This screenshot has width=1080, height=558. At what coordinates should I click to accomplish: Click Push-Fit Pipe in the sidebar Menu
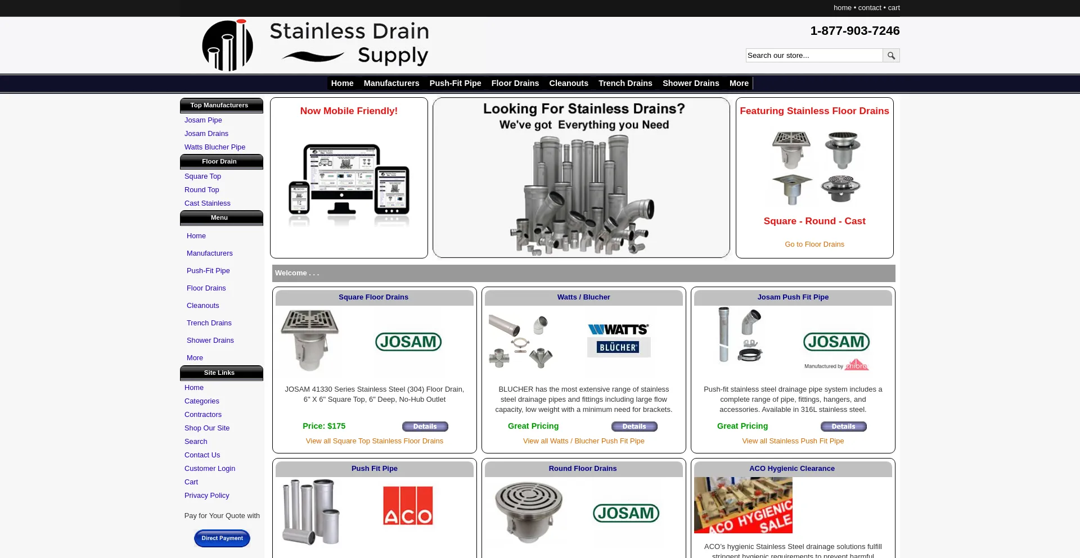click(x=208, y=271)
